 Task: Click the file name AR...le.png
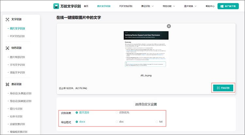[146, 75]
